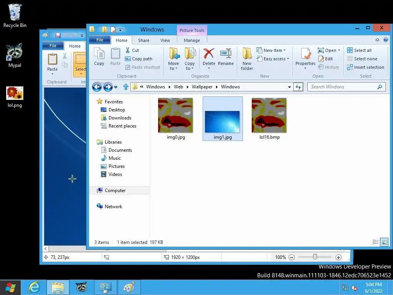Go back with the Explorer back arrow
The height and width of the screenshot is (295, 393).
pyautogui.click(x=97, y=87)
